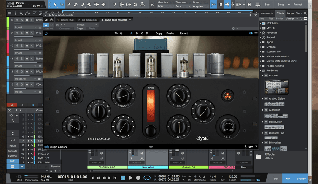Click the Q quantize icon in toolbar
318x184 pixels.
click(135, 5)
